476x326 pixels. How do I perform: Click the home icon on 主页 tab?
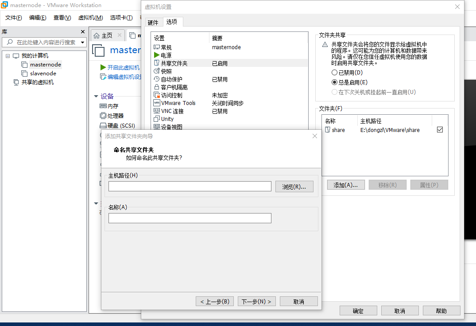pyautogui.click(x=97, y=35)
